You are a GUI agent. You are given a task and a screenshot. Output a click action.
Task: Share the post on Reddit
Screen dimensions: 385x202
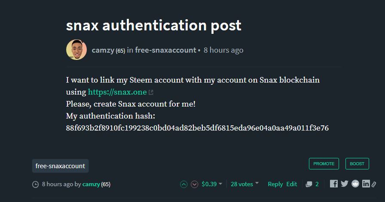pos(355,184)
